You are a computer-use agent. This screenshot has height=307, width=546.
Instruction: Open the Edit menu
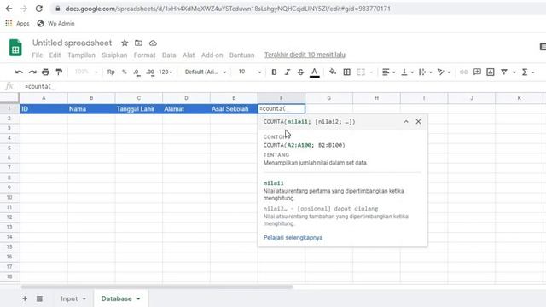[55, 55]
